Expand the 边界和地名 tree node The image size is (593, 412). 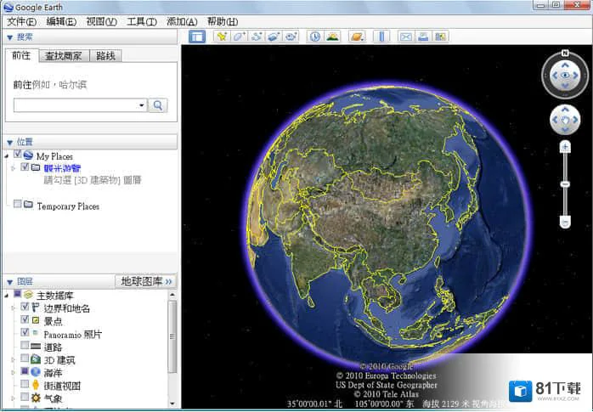click(x=14, y=308)
